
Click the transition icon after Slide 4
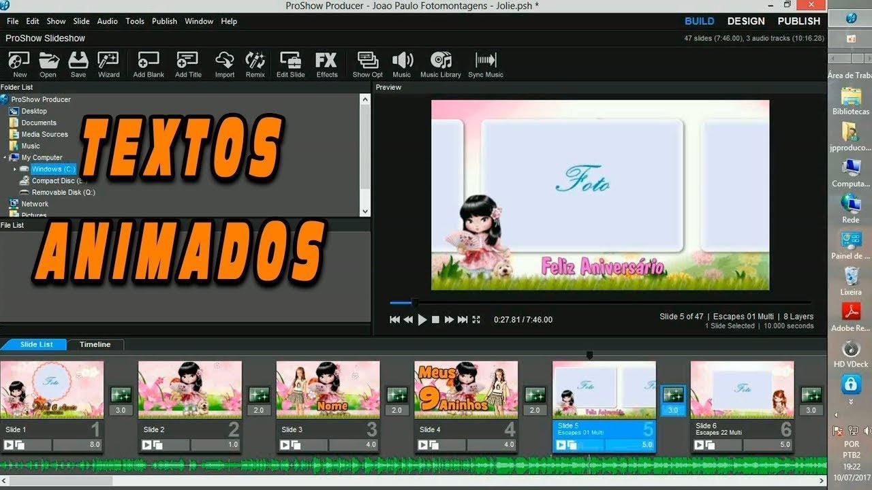click(535, 395)
